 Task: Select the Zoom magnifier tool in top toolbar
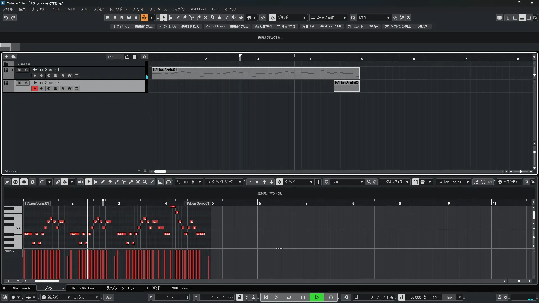pyautogui.click(x=213, y=17)
